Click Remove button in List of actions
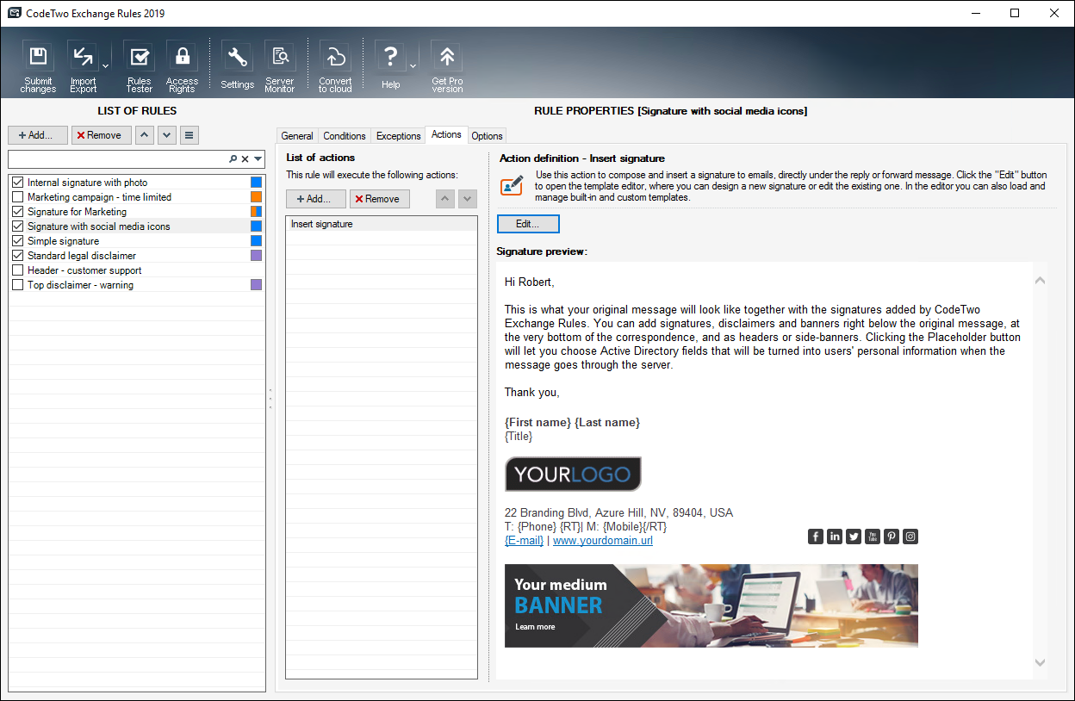The width and height of the screenshot is (1075, 701). (380, 199)
